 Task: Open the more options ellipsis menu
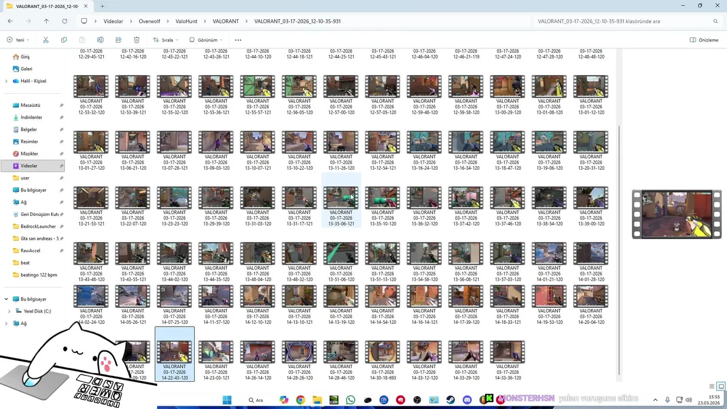coord(238,40)
